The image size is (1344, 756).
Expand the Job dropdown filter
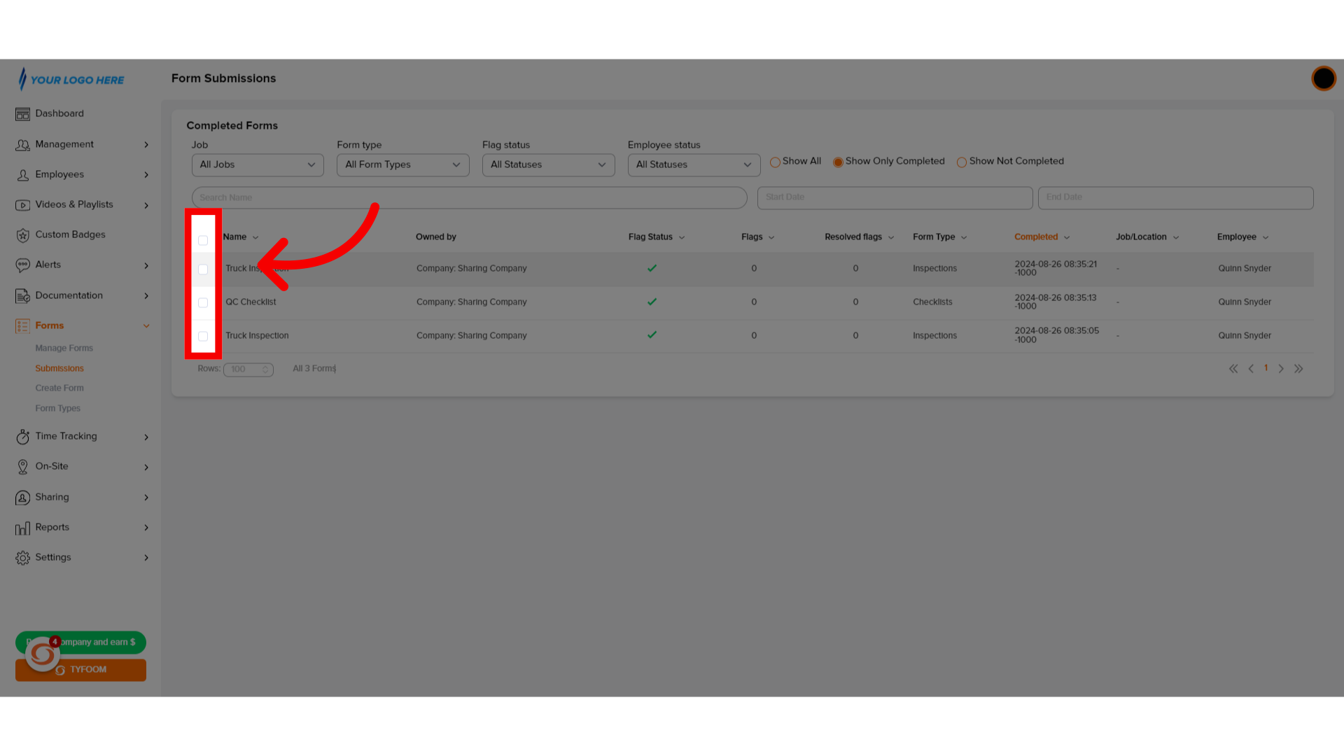click(x=257, y=164)
